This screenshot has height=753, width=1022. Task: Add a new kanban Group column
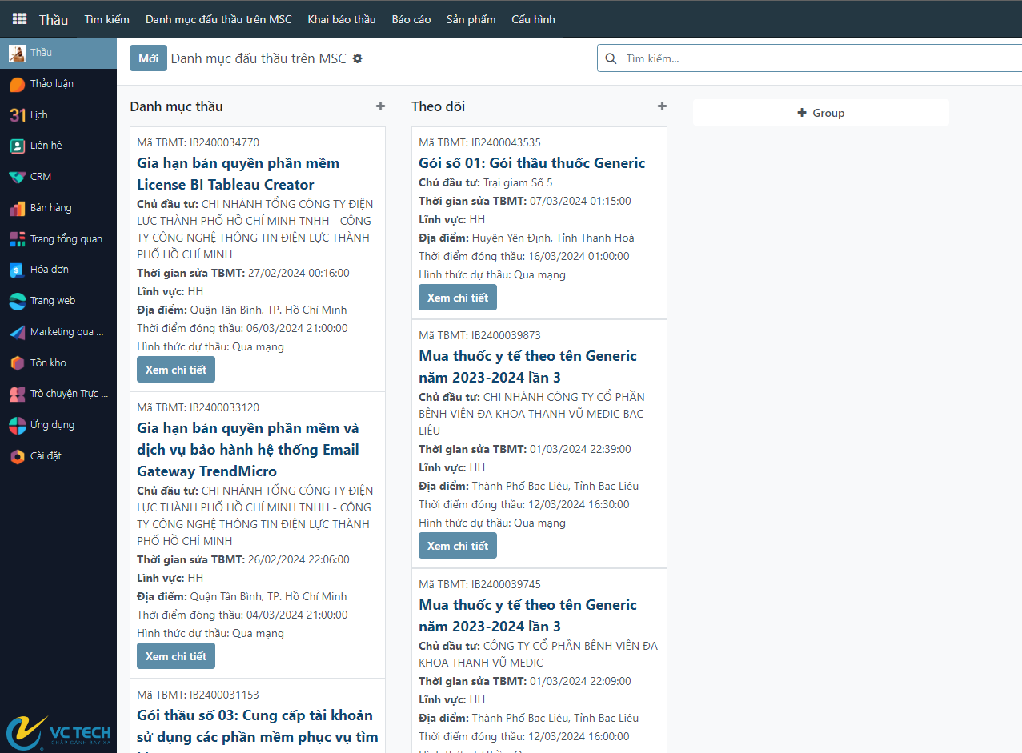(820, 113)
